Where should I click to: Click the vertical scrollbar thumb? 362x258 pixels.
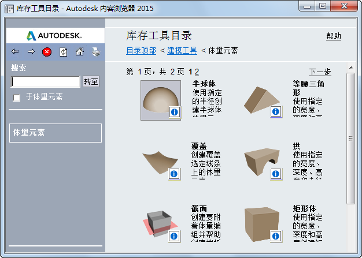(x=351, y=138)
